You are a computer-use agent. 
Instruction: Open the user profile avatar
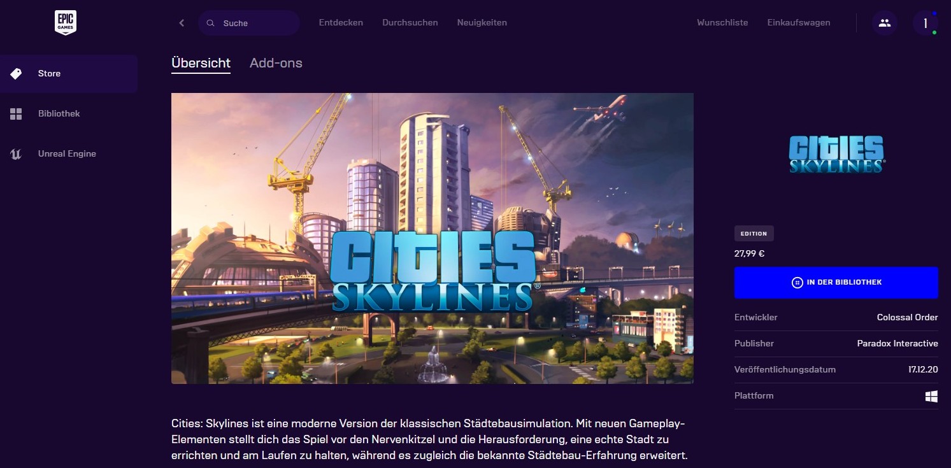coord(925,23)
